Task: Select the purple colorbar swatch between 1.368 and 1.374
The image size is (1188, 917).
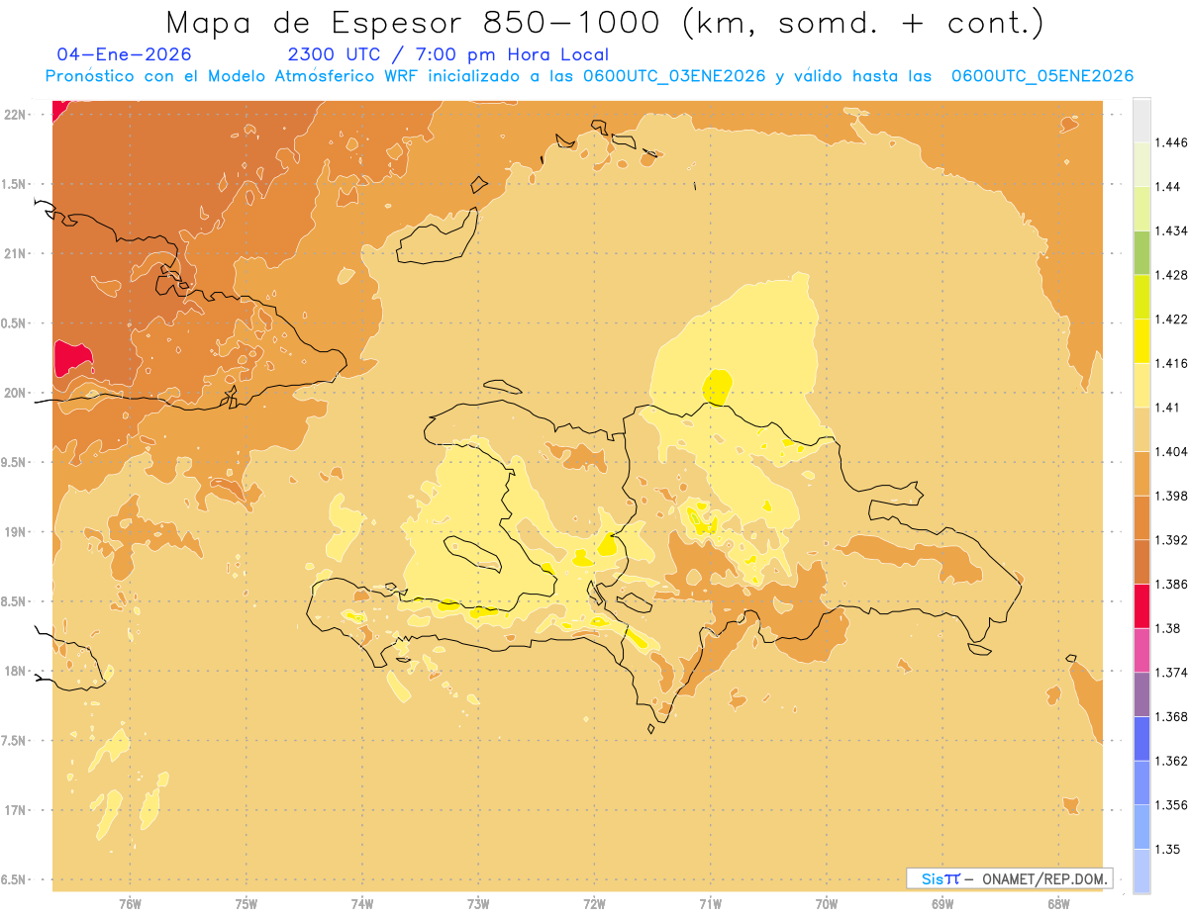Action: pos(1141,694)
